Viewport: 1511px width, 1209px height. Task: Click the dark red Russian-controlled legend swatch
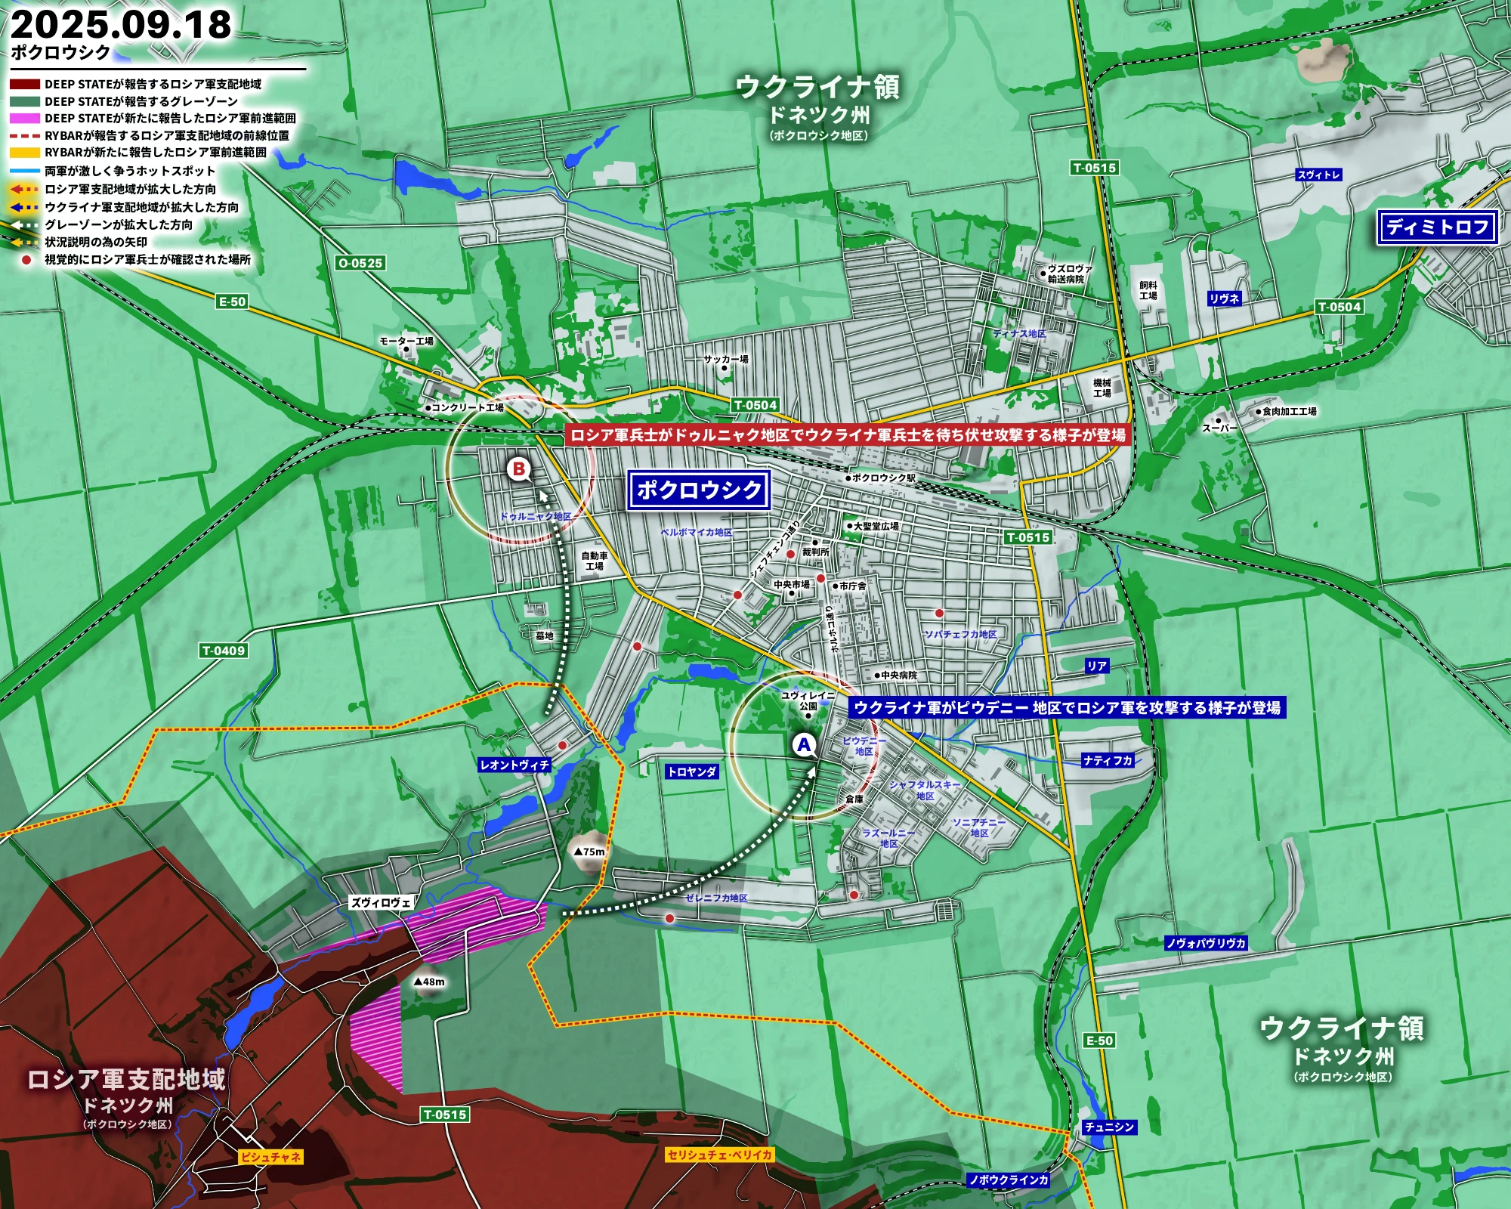[24, 84]
